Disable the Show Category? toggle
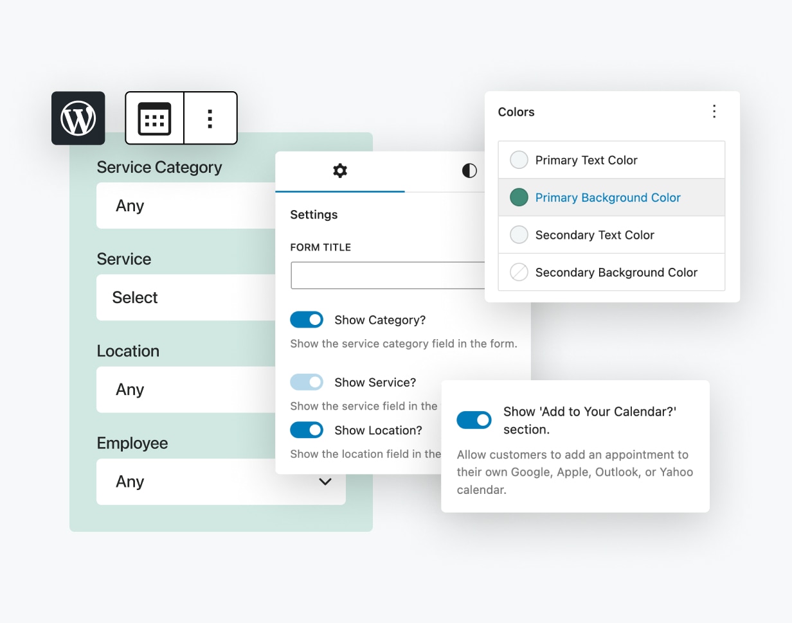The height and width of the screenshot is (623, 792). (307, 319)
